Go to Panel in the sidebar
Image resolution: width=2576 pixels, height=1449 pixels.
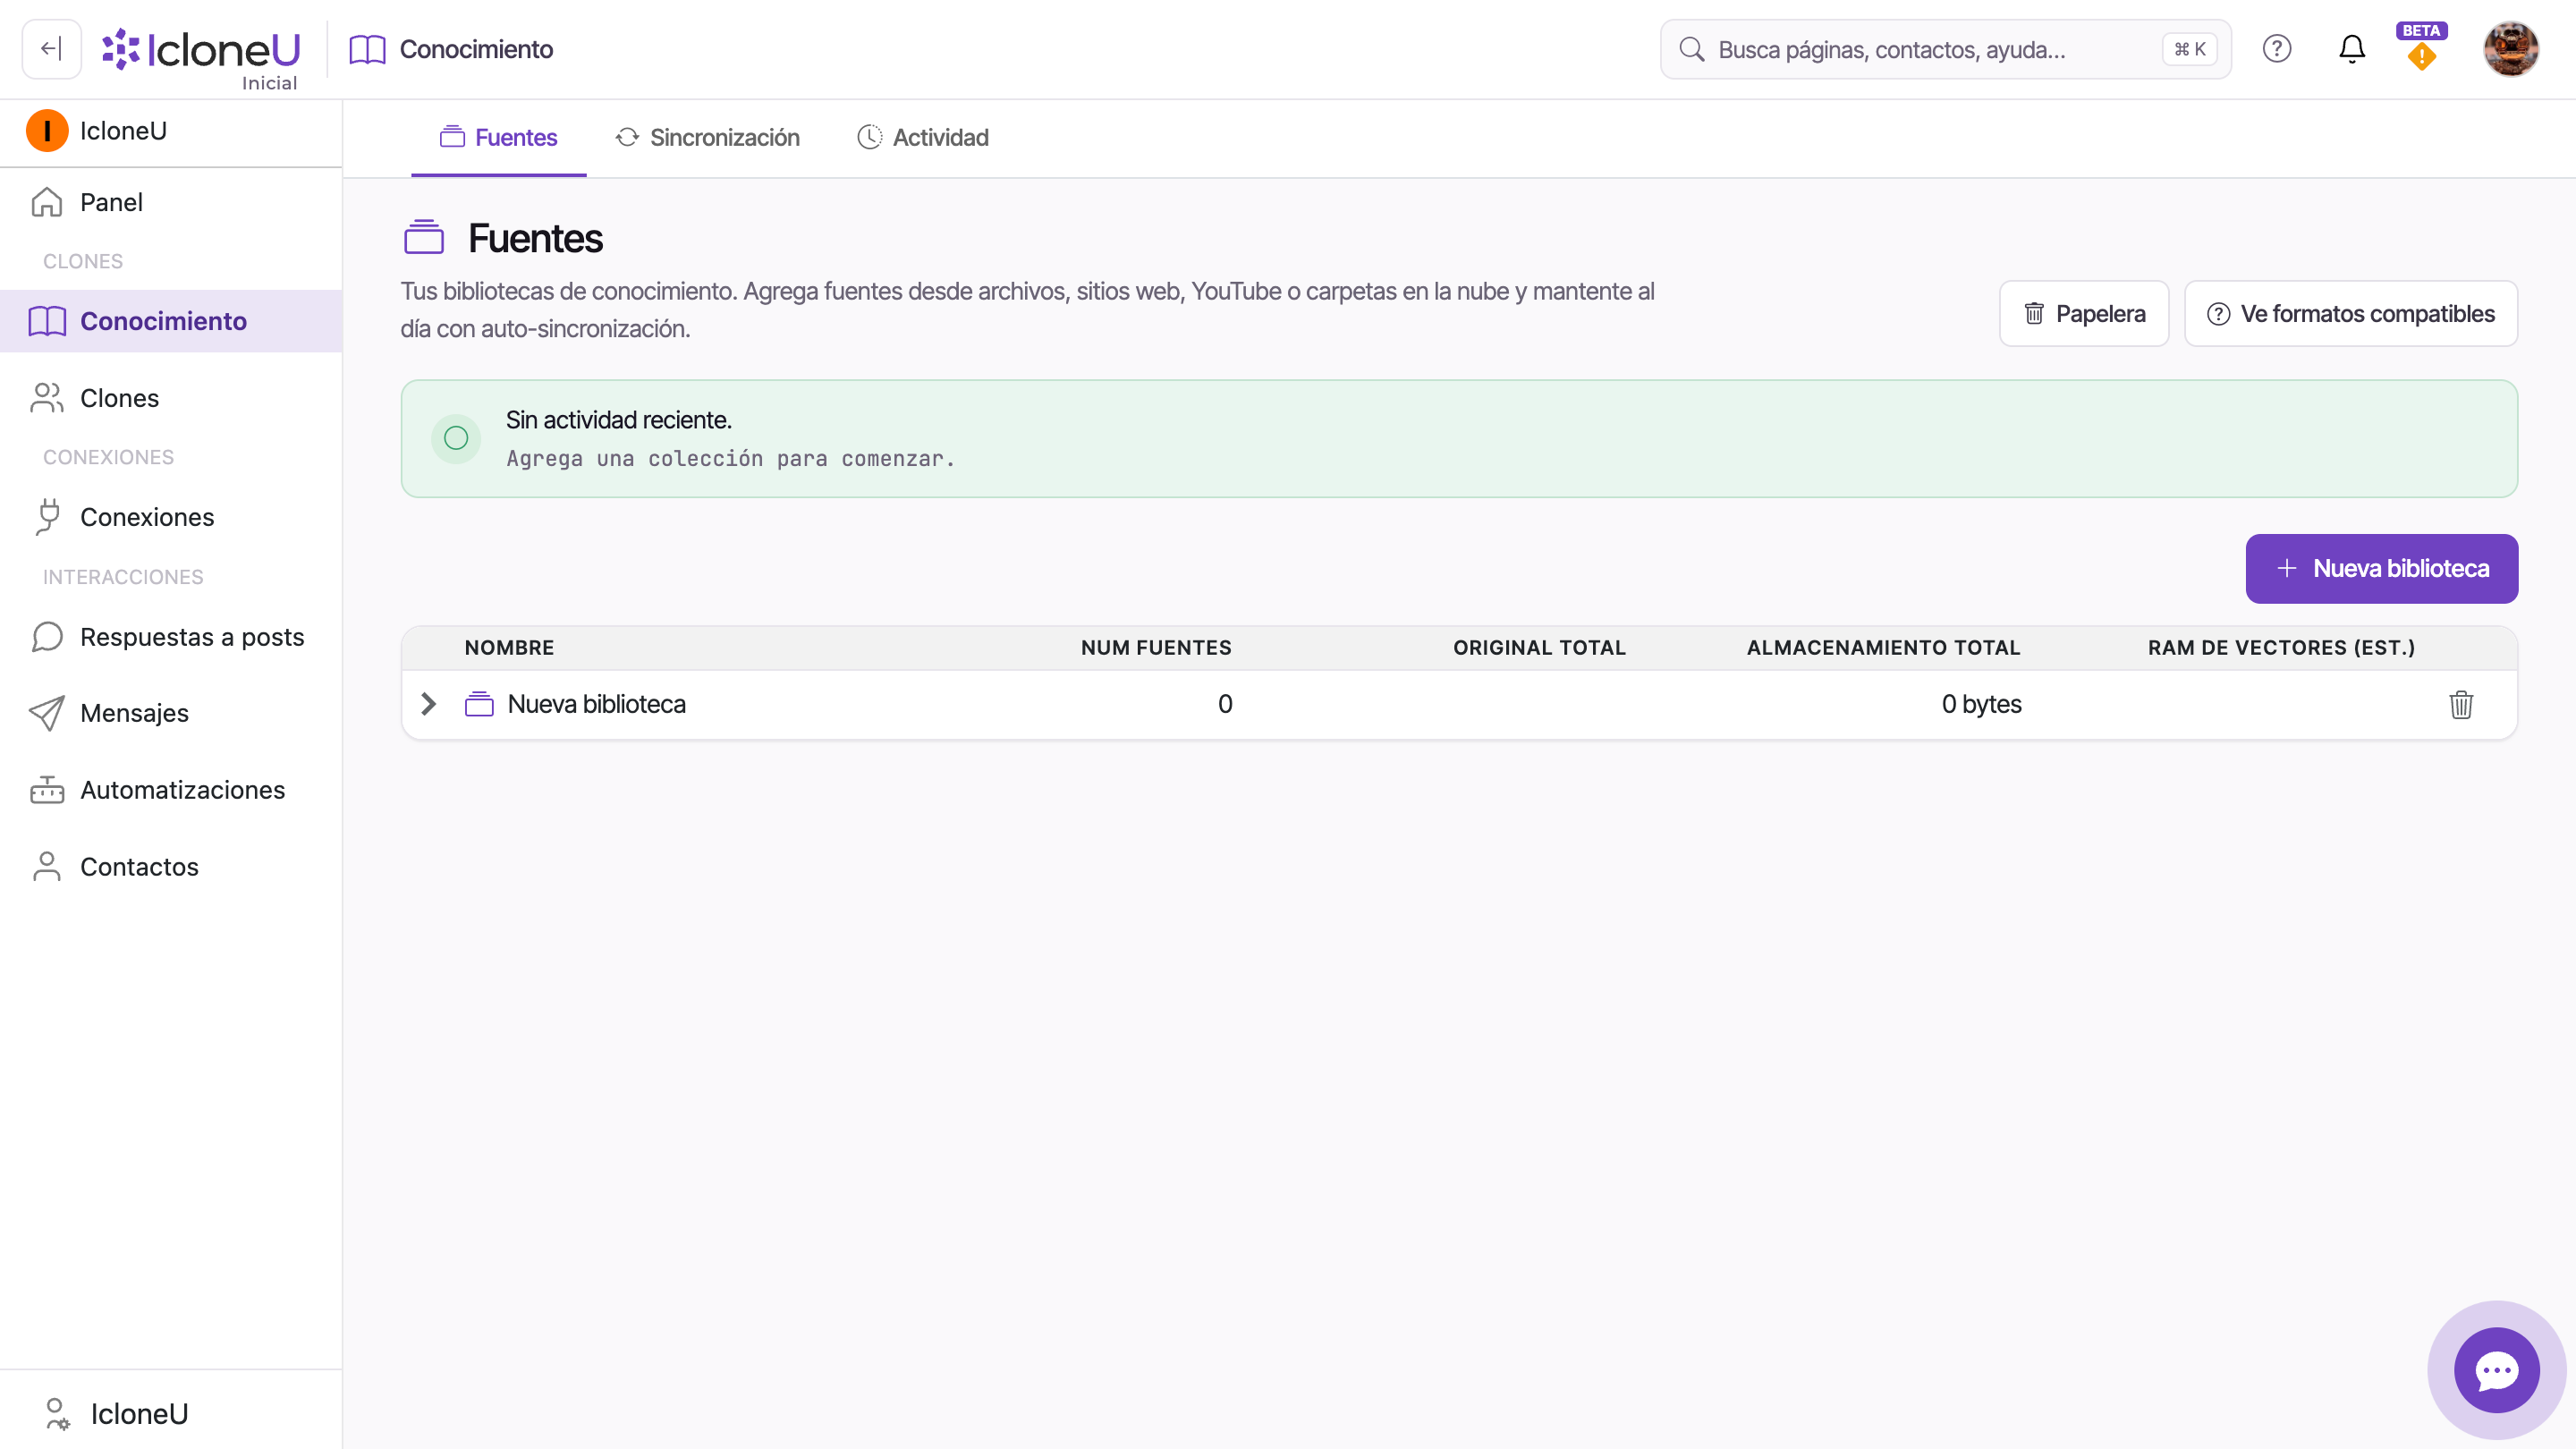click(171, 202)
